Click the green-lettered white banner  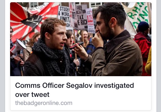(x=137, y=15)
